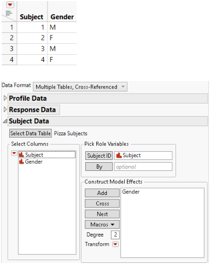Click the Nest effect button
This screenshot has width=210, height=264.
pos(102,214)
